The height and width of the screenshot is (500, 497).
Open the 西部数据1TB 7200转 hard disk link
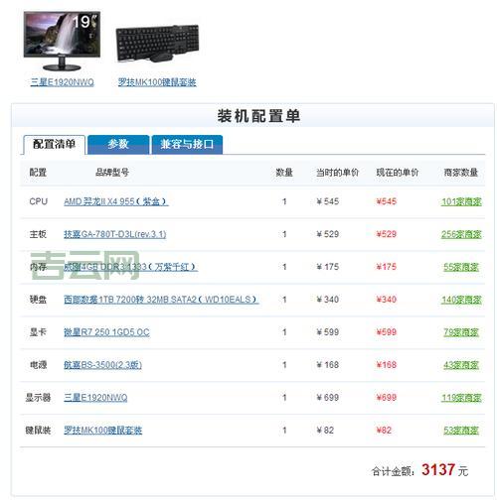[x=161, y=300]
